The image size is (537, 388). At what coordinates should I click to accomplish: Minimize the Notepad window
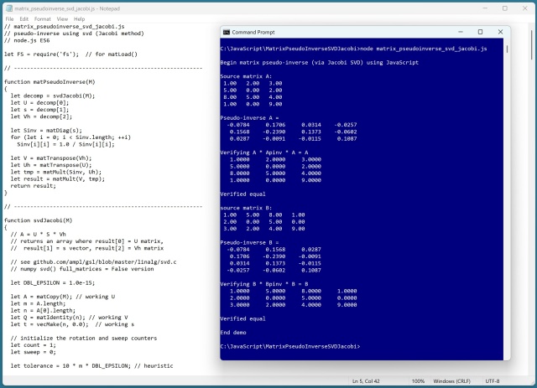[485, 8]
